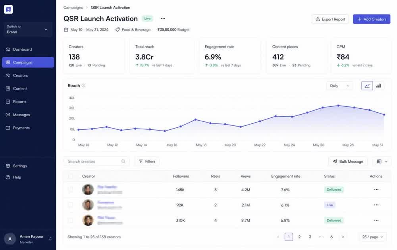397x250 pixels.
Task: Open the Payments menu item
Action: [x=28, y=128]
